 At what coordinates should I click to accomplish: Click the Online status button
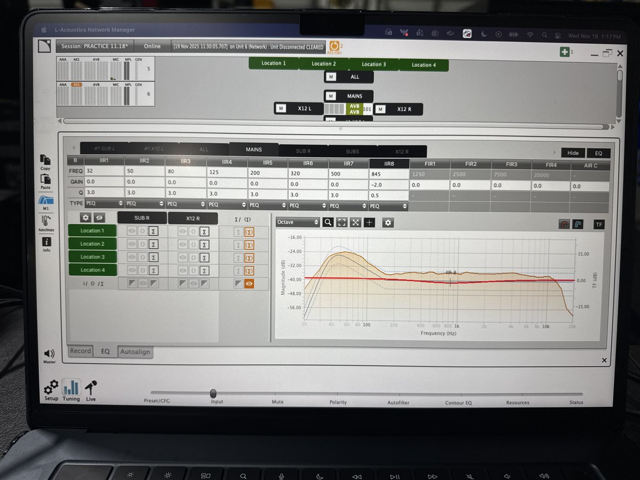pos(152,46)
